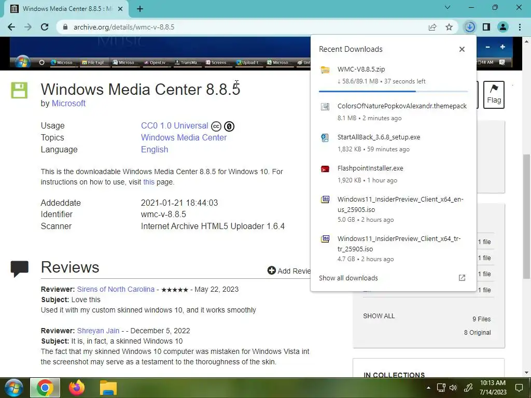Viewport: 531px width, 398px height.
Task: Open the tr-tr_25905.iso download entry
Action: (393, 248)
